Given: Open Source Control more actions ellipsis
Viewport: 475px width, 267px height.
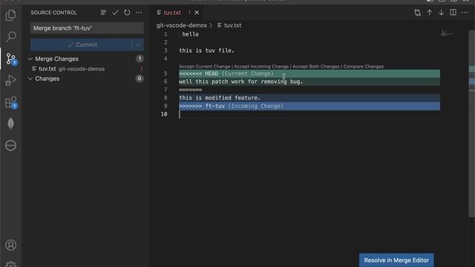Looking at the screenshot, I should click(x=139, y=13).
